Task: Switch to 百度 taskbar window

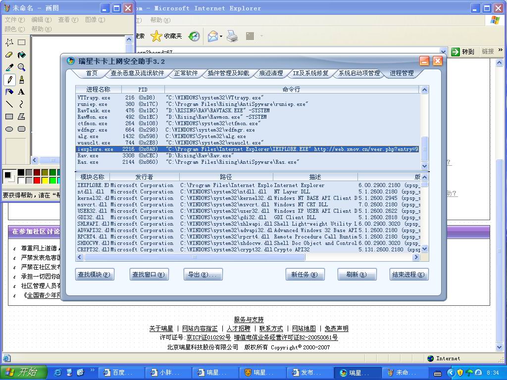Action: [121, 373]
